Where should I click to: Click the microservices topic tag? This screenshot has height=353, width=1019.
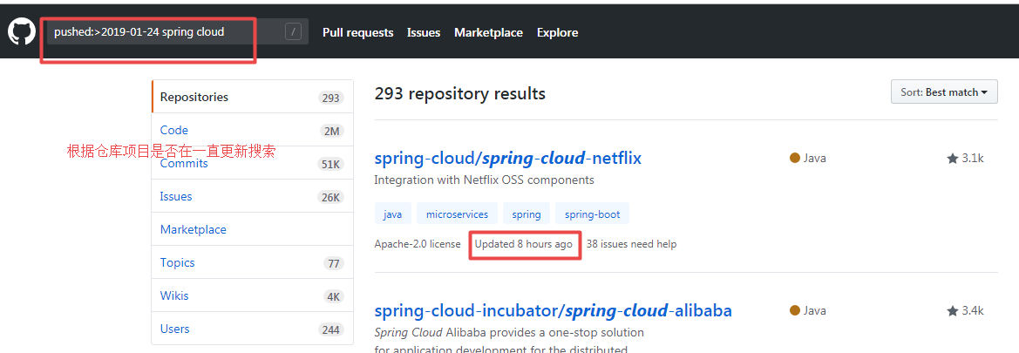pyautogui.click(x=458, y=214)
